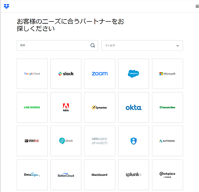Image resolution: width=199 pixels, height=192 pixels.
Task: Open the Workplace by Facebook tile
Action: [x=168, y=175]
